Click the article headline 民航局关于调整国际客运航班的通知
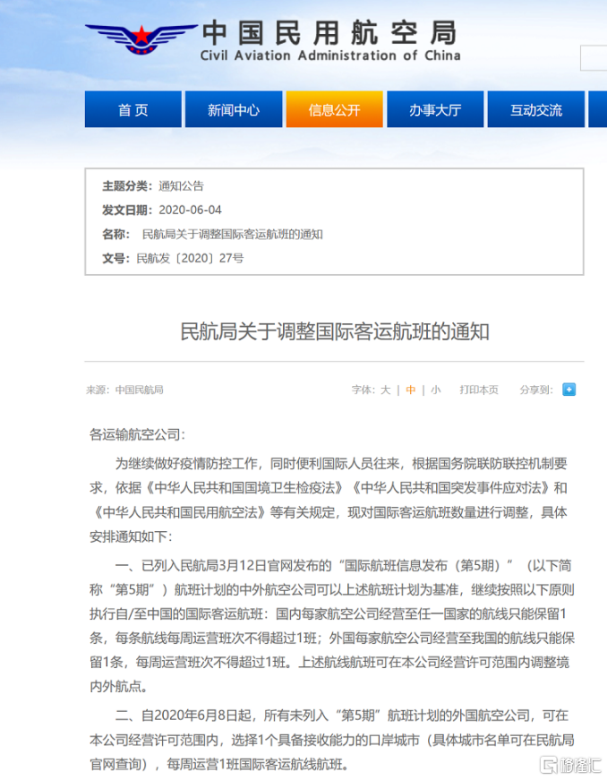Viewport: 607px width, 780px height. tap(335, 332)
